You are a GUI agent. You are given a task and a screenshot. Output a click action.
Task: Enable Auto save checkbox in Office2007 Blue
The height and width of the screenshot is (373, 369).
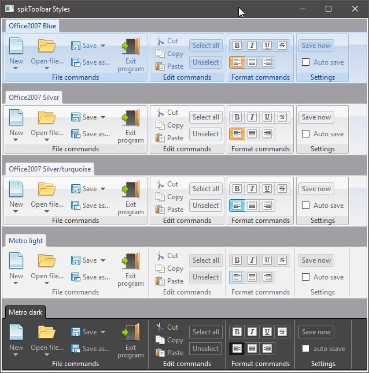305,62
